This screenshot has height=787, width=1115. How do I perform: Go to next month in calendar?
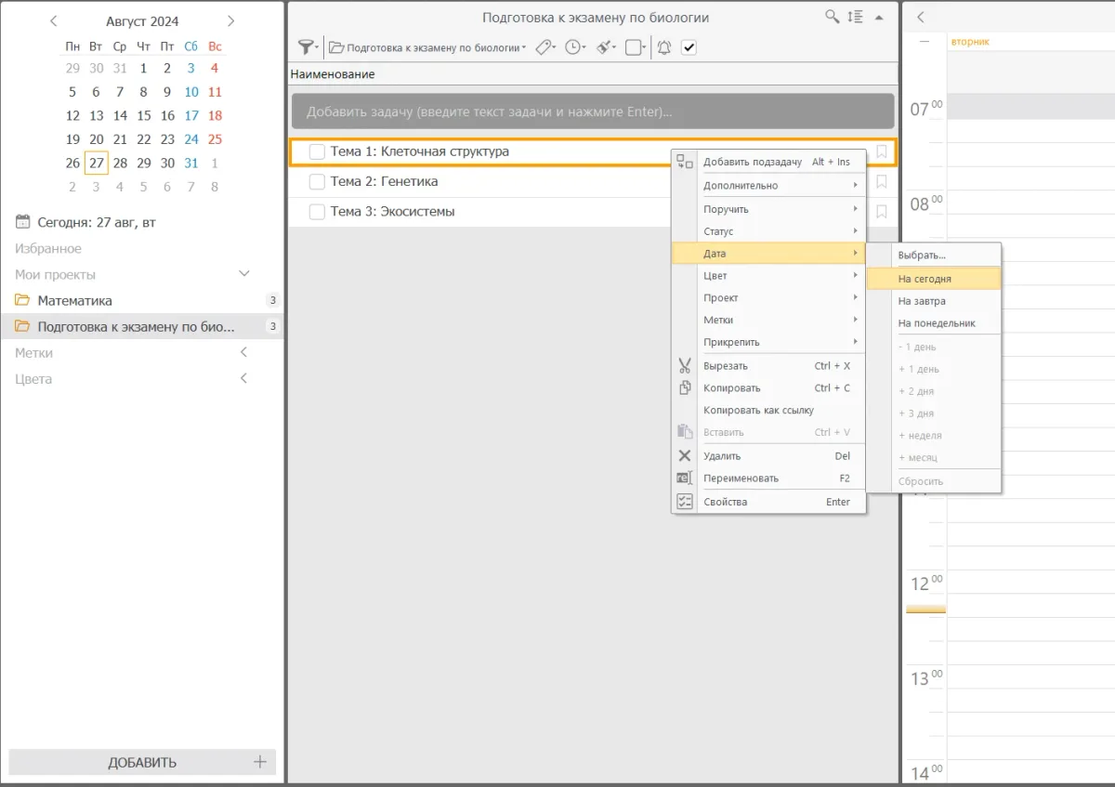(x=231, y=20)
